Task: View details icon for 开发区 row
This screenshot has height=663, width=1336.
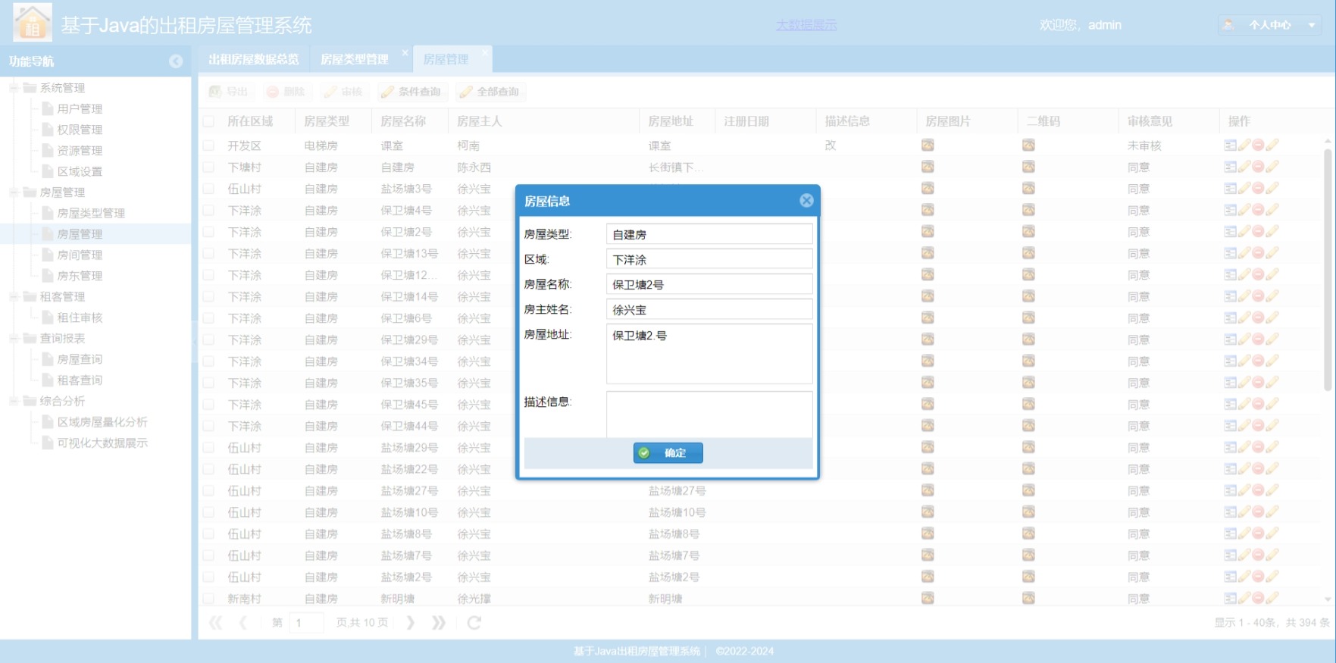Action: [1230, 145]
